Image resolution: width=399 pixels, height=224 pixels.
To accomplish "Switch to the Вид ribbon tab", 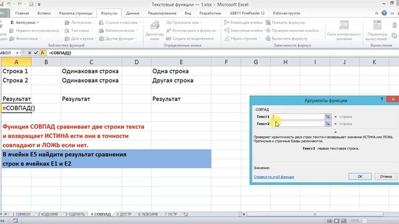I will (188, 13).
